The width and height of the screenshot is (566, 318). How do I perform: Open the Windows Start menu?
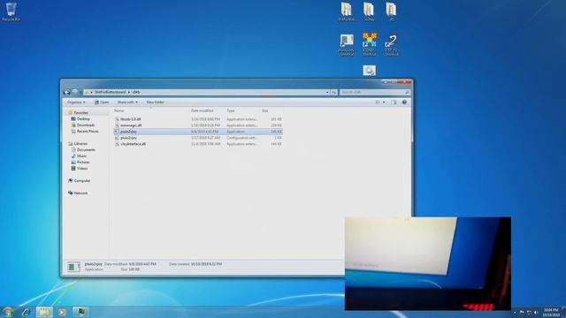7,312
